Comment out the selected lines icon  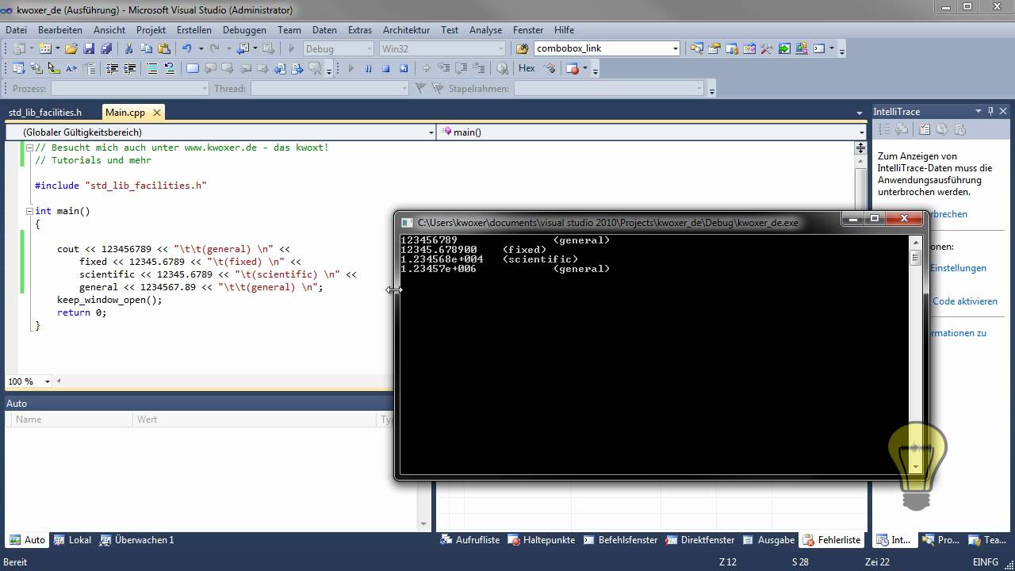pos(151,68)
